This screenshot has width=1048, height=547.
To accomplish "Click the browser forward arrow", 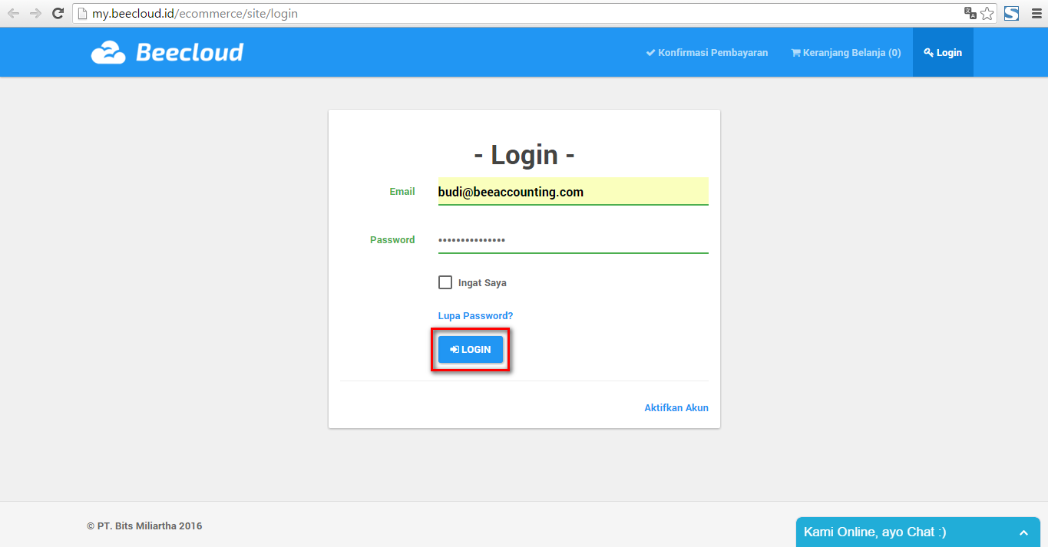I will (35, 13).
